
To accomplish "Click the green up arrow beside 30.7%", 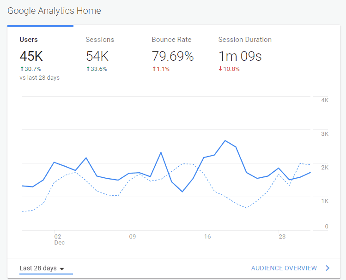I will [22, 69].
